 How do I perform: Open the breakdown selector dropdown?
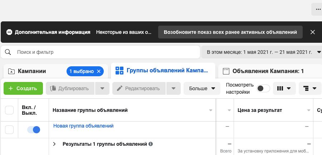[x=310, y=88]
